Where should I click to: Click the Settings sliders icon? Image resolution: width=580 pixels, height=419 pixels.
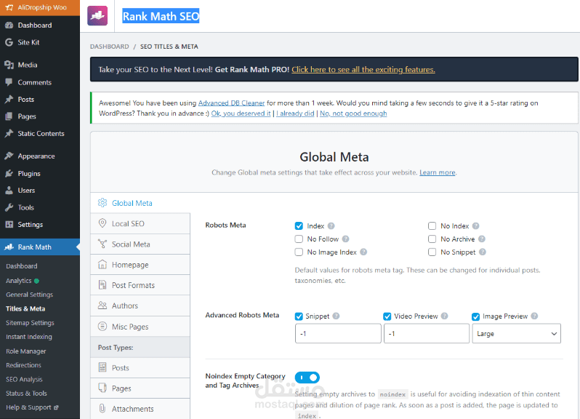click(9, 224)
